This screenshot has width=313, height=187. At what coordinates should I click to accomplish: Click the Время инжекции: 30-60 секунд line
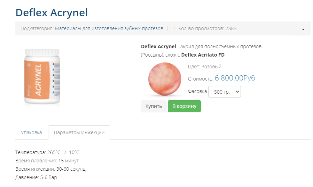50,169
